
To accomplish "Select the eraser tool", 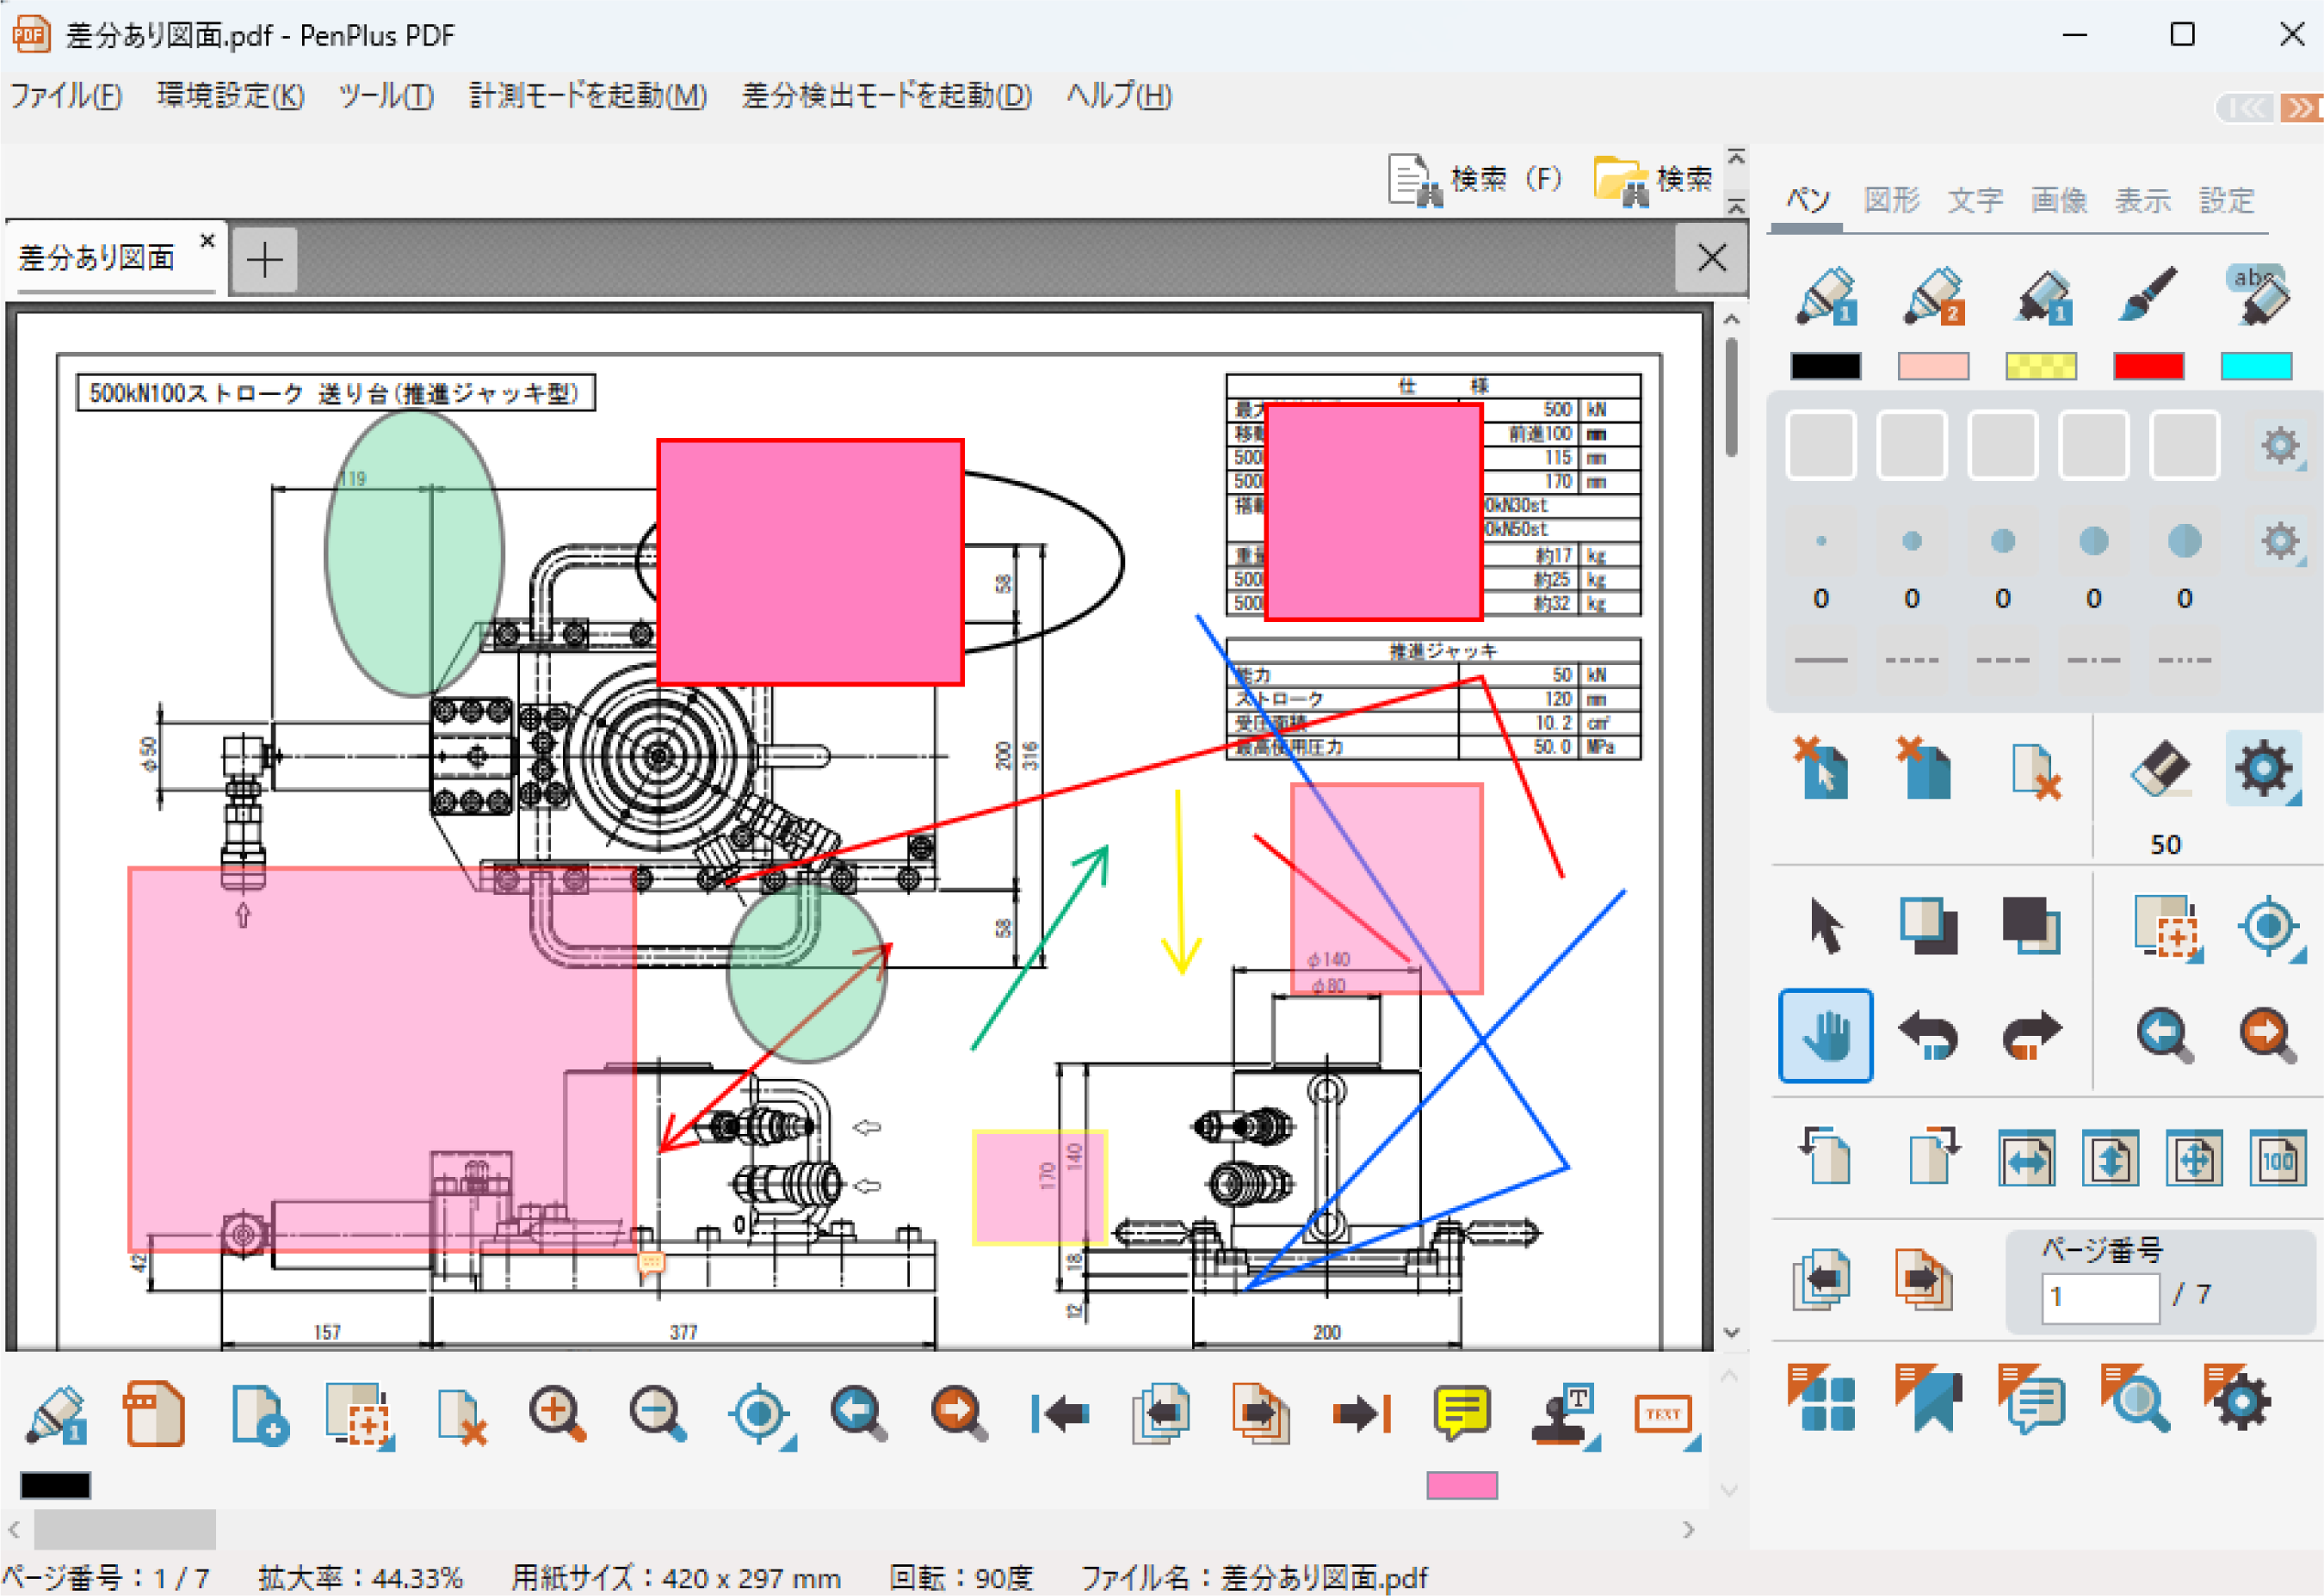I will [2161, 768].
